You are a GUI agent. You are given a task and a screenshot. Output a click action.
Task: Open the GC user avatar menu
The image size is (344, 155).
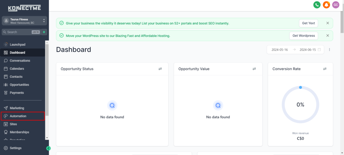[336, 5]
